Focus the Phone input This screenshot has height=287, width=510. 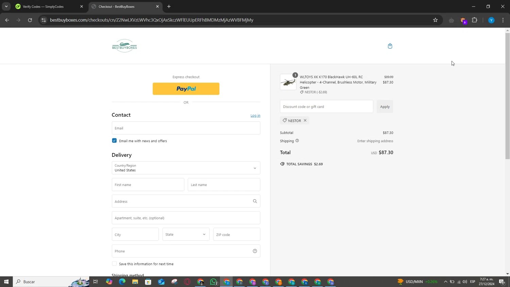[186, 251]
